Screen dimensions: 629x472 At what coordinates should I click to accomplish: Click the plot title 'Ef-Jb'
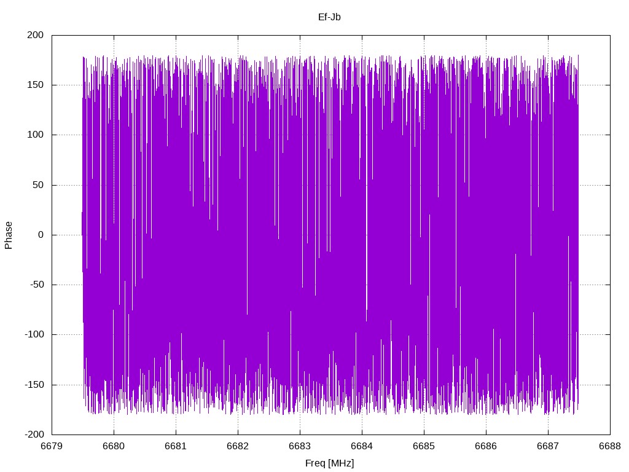tap(329, 17)
